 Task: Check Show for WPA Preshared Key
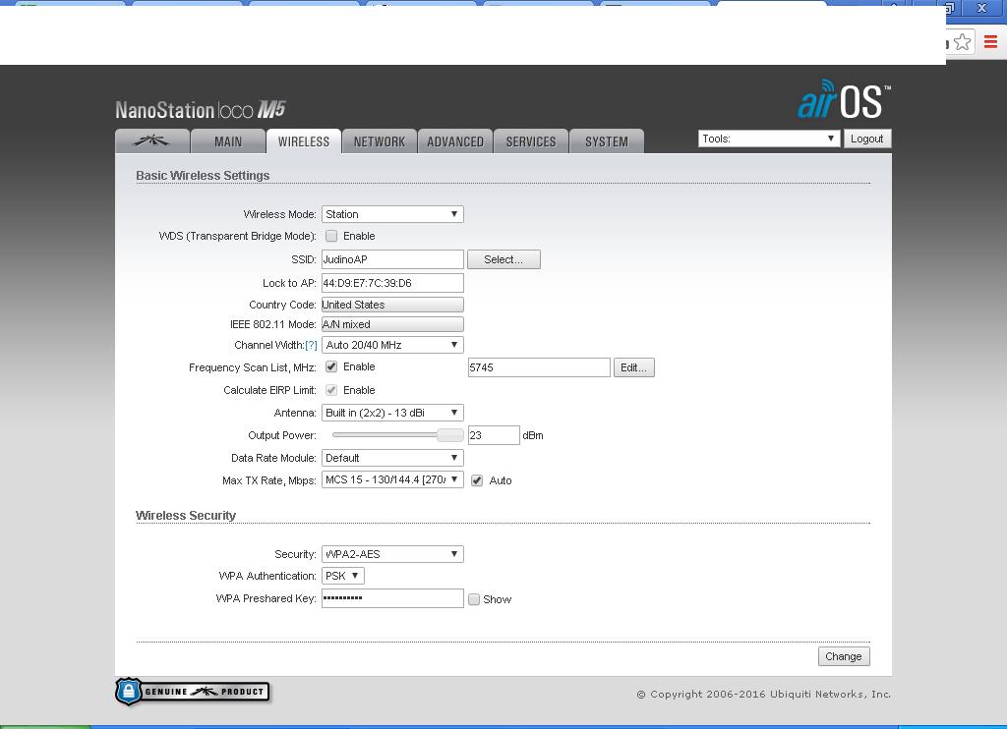click(474, 599)
